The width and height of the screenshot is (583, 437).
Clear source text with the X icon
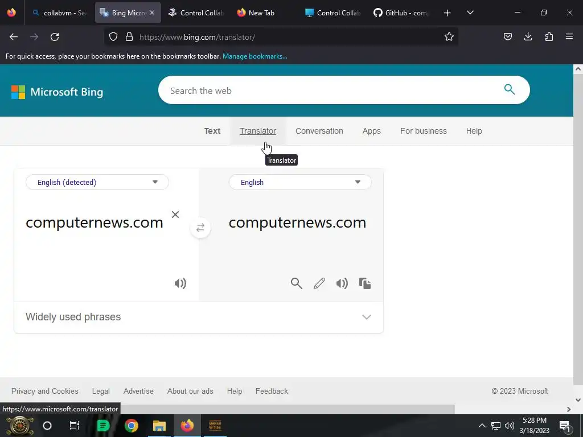175,215
